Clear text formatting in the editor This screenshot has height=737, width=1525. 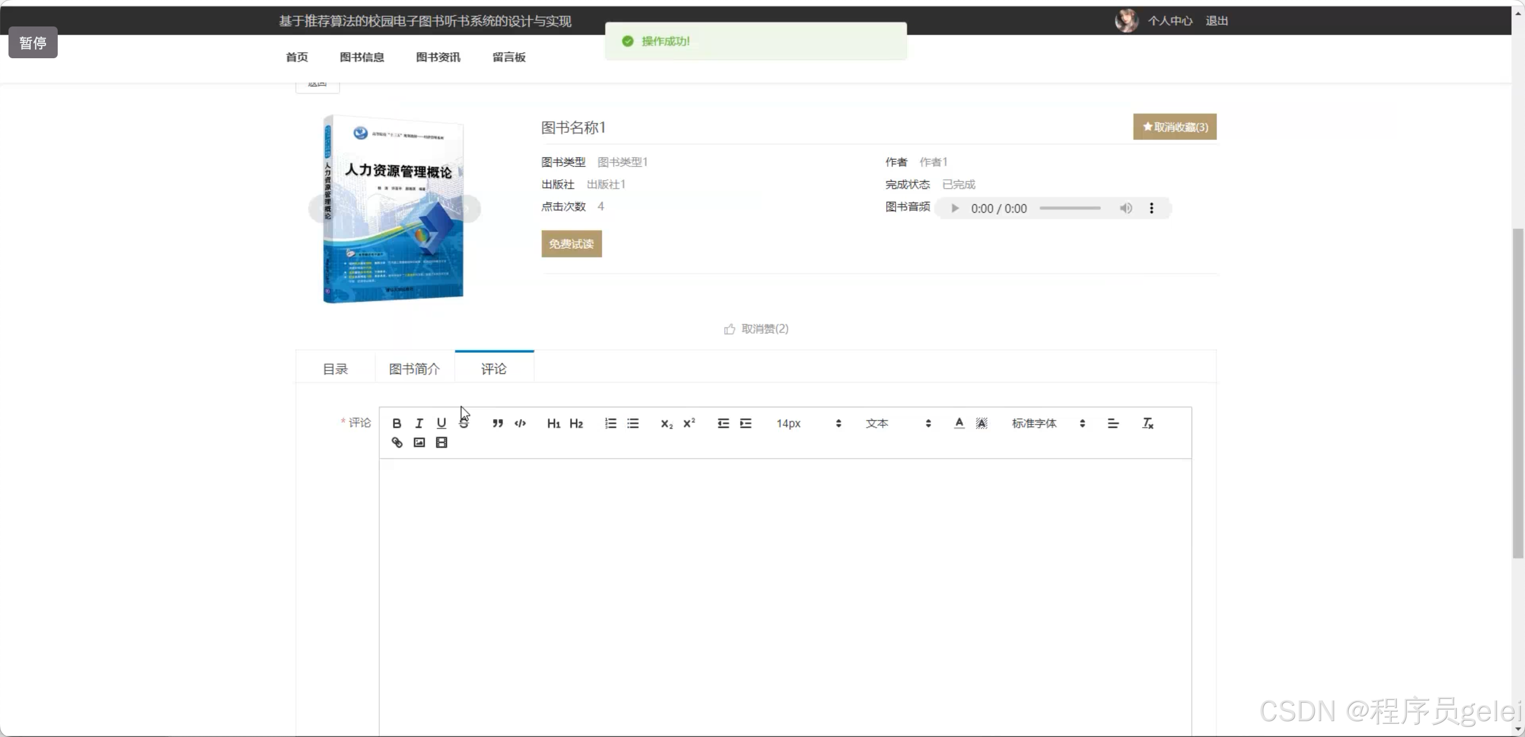point(1147,423)
